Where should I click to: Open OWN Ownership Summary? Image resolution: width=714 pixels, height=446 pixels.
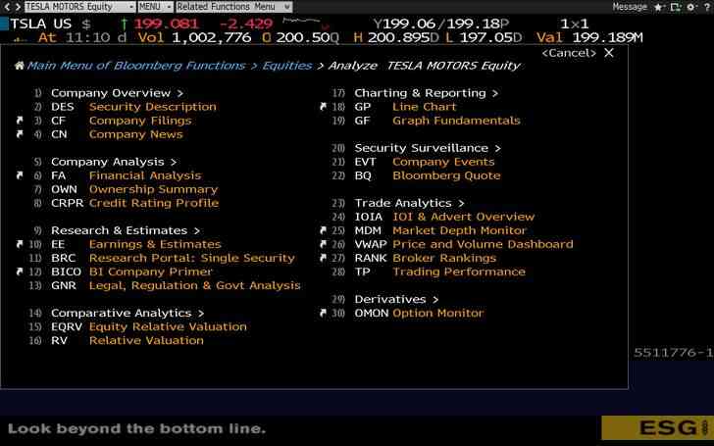point(134,189)
